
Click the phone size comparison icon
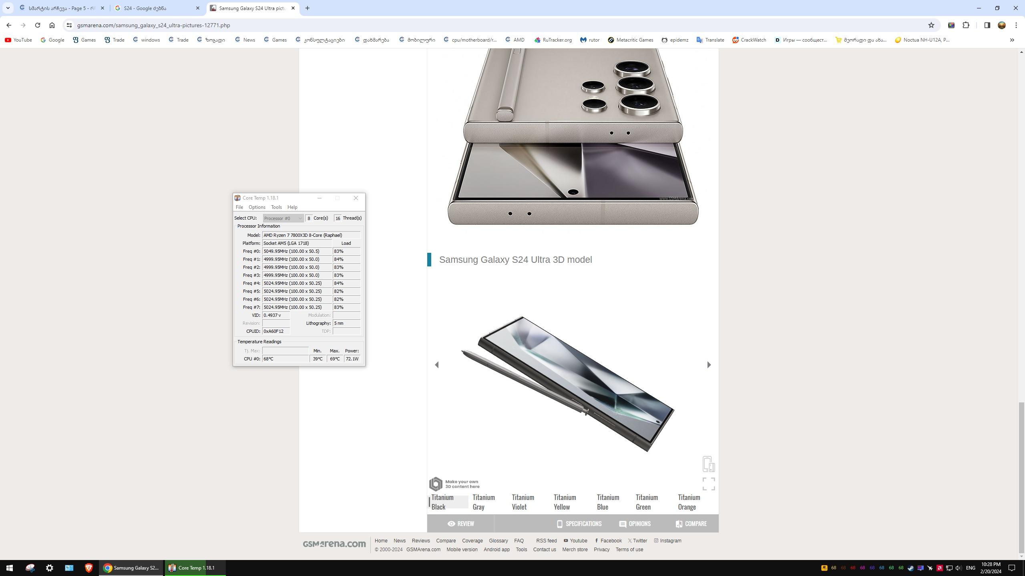click(708, 464)
